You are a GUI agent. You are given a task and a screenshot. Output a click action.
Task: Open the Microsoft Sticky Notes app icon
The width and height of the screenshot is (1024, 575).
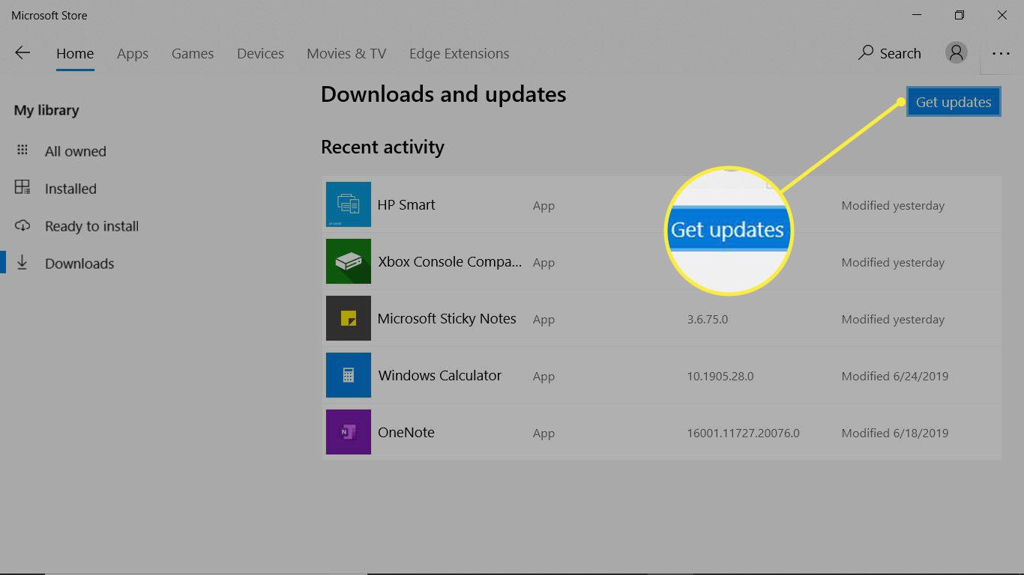click(x=349, y=318)
